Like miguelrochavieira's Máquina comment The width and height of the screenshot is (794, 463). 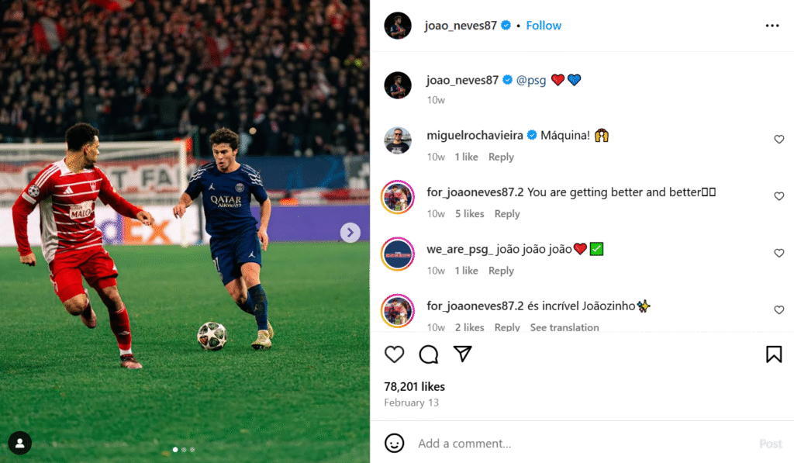(778, 140)
